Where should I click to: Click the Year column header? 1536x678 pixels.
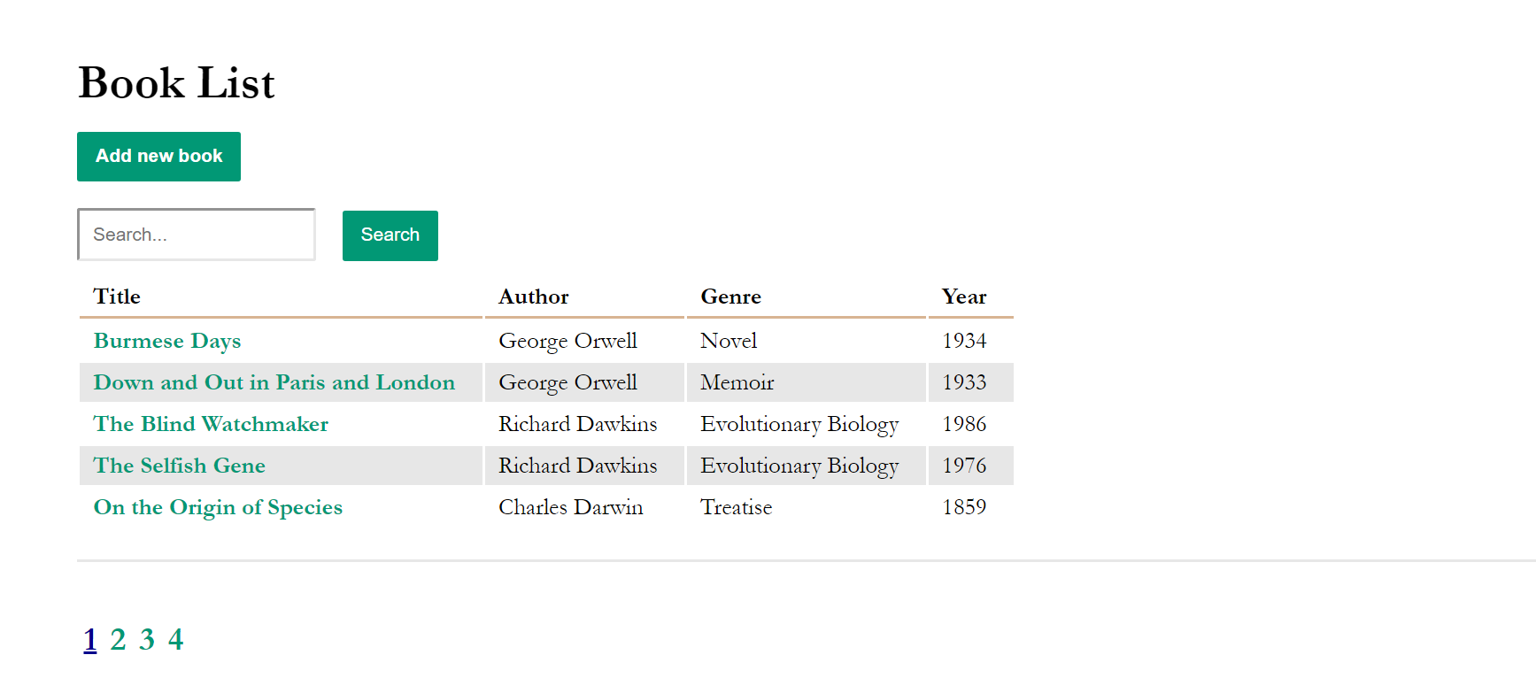pos(964,297)
